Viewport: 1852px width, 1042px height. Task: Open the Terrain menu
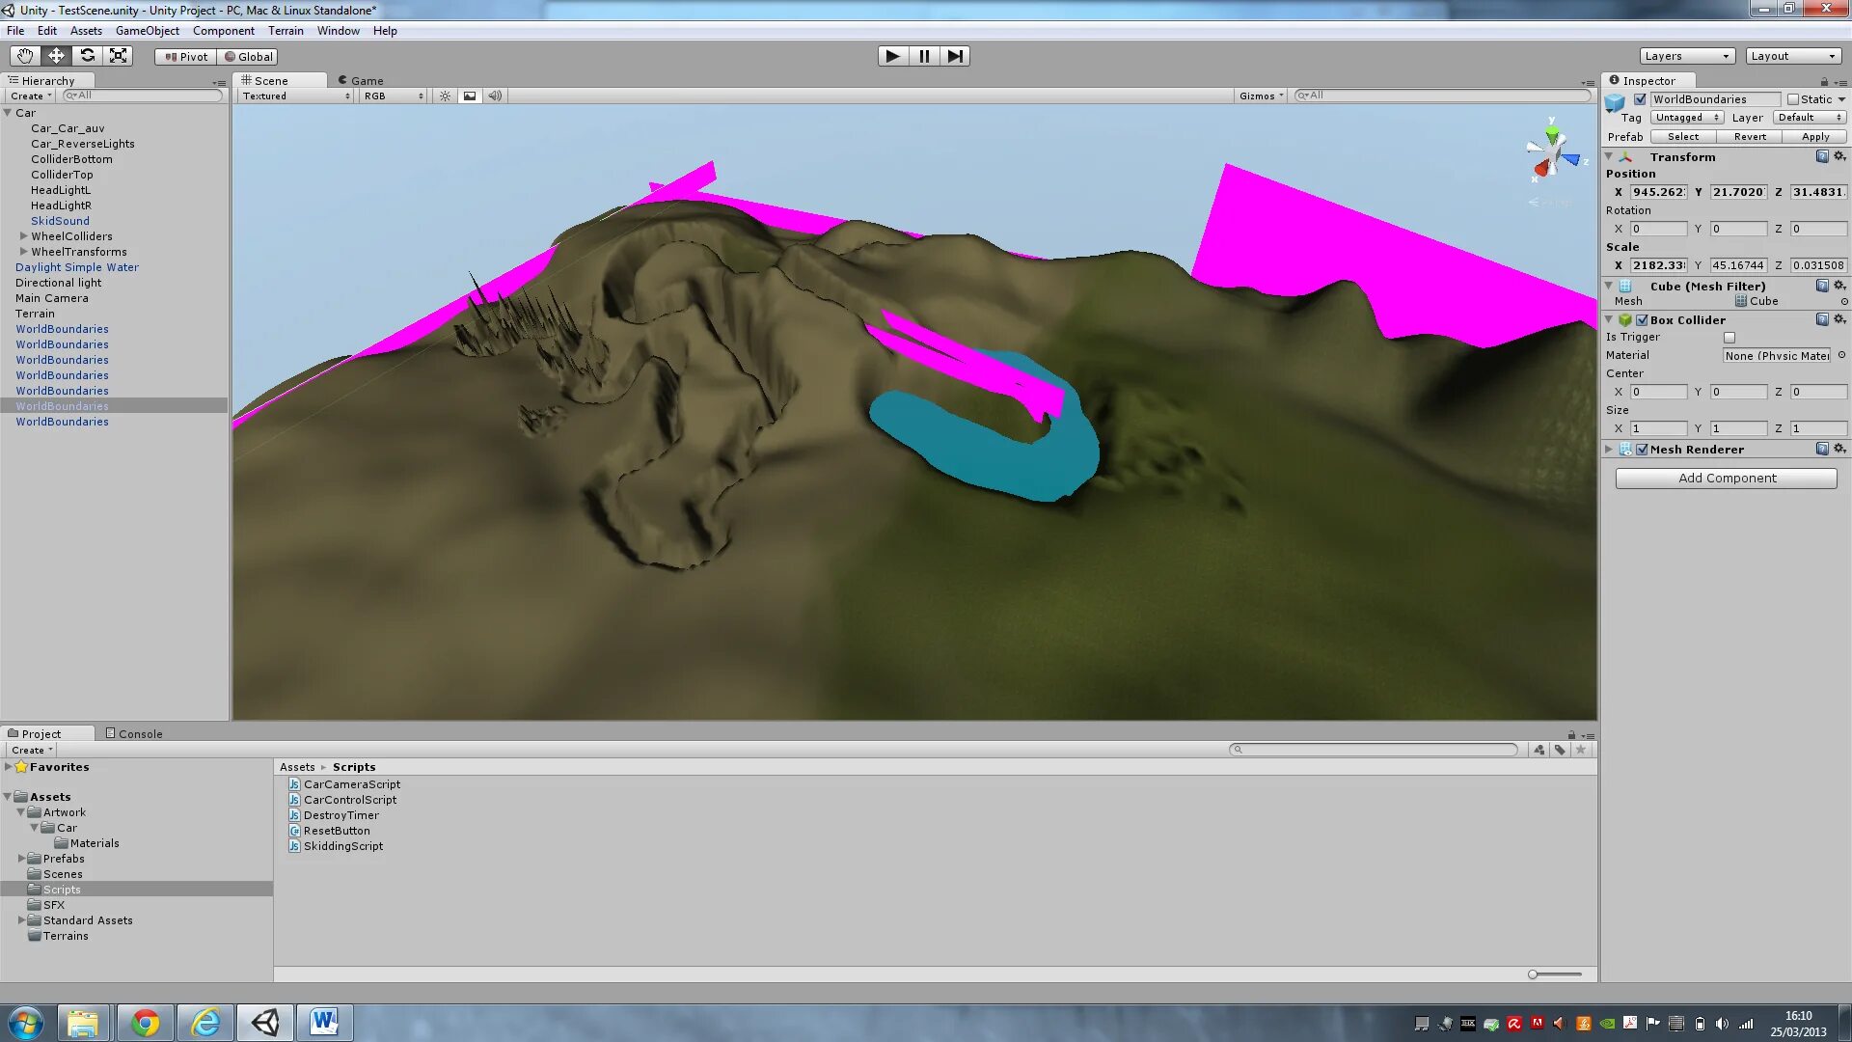(x=286, y=31)
